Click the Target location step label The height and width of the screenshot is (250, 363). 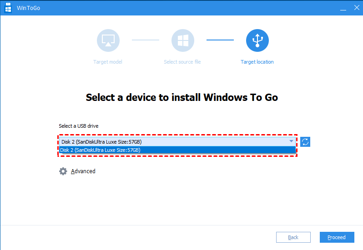click(257, 62)
